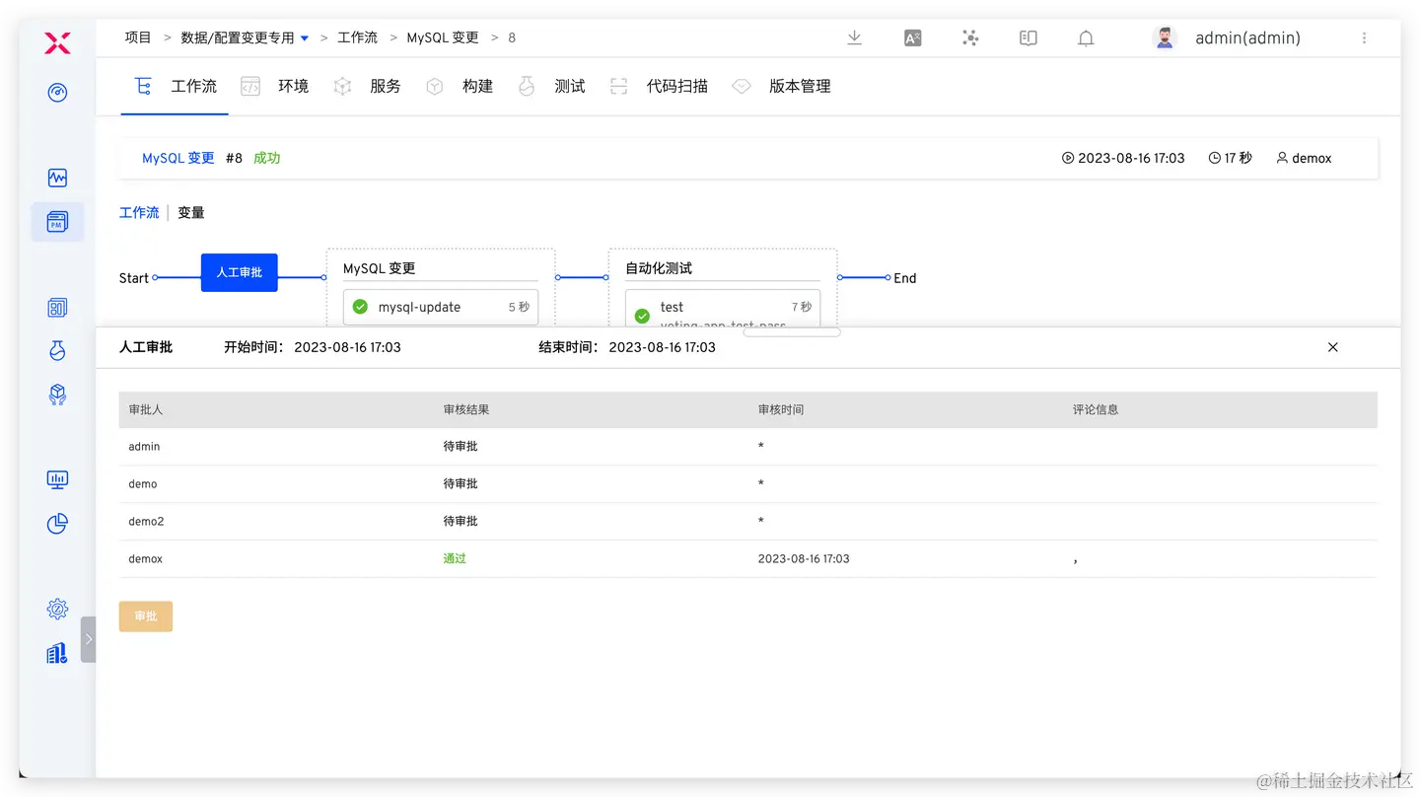
Task: Open the mysql-update job row
Action: pyautogui.click(x=441, y=307)
